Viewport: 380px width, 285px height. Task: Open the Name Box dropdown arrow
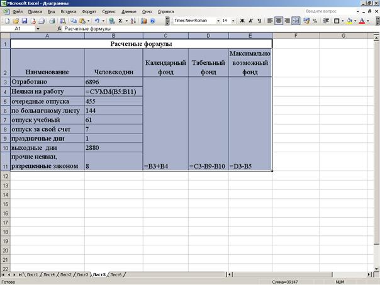coord(38,29)
